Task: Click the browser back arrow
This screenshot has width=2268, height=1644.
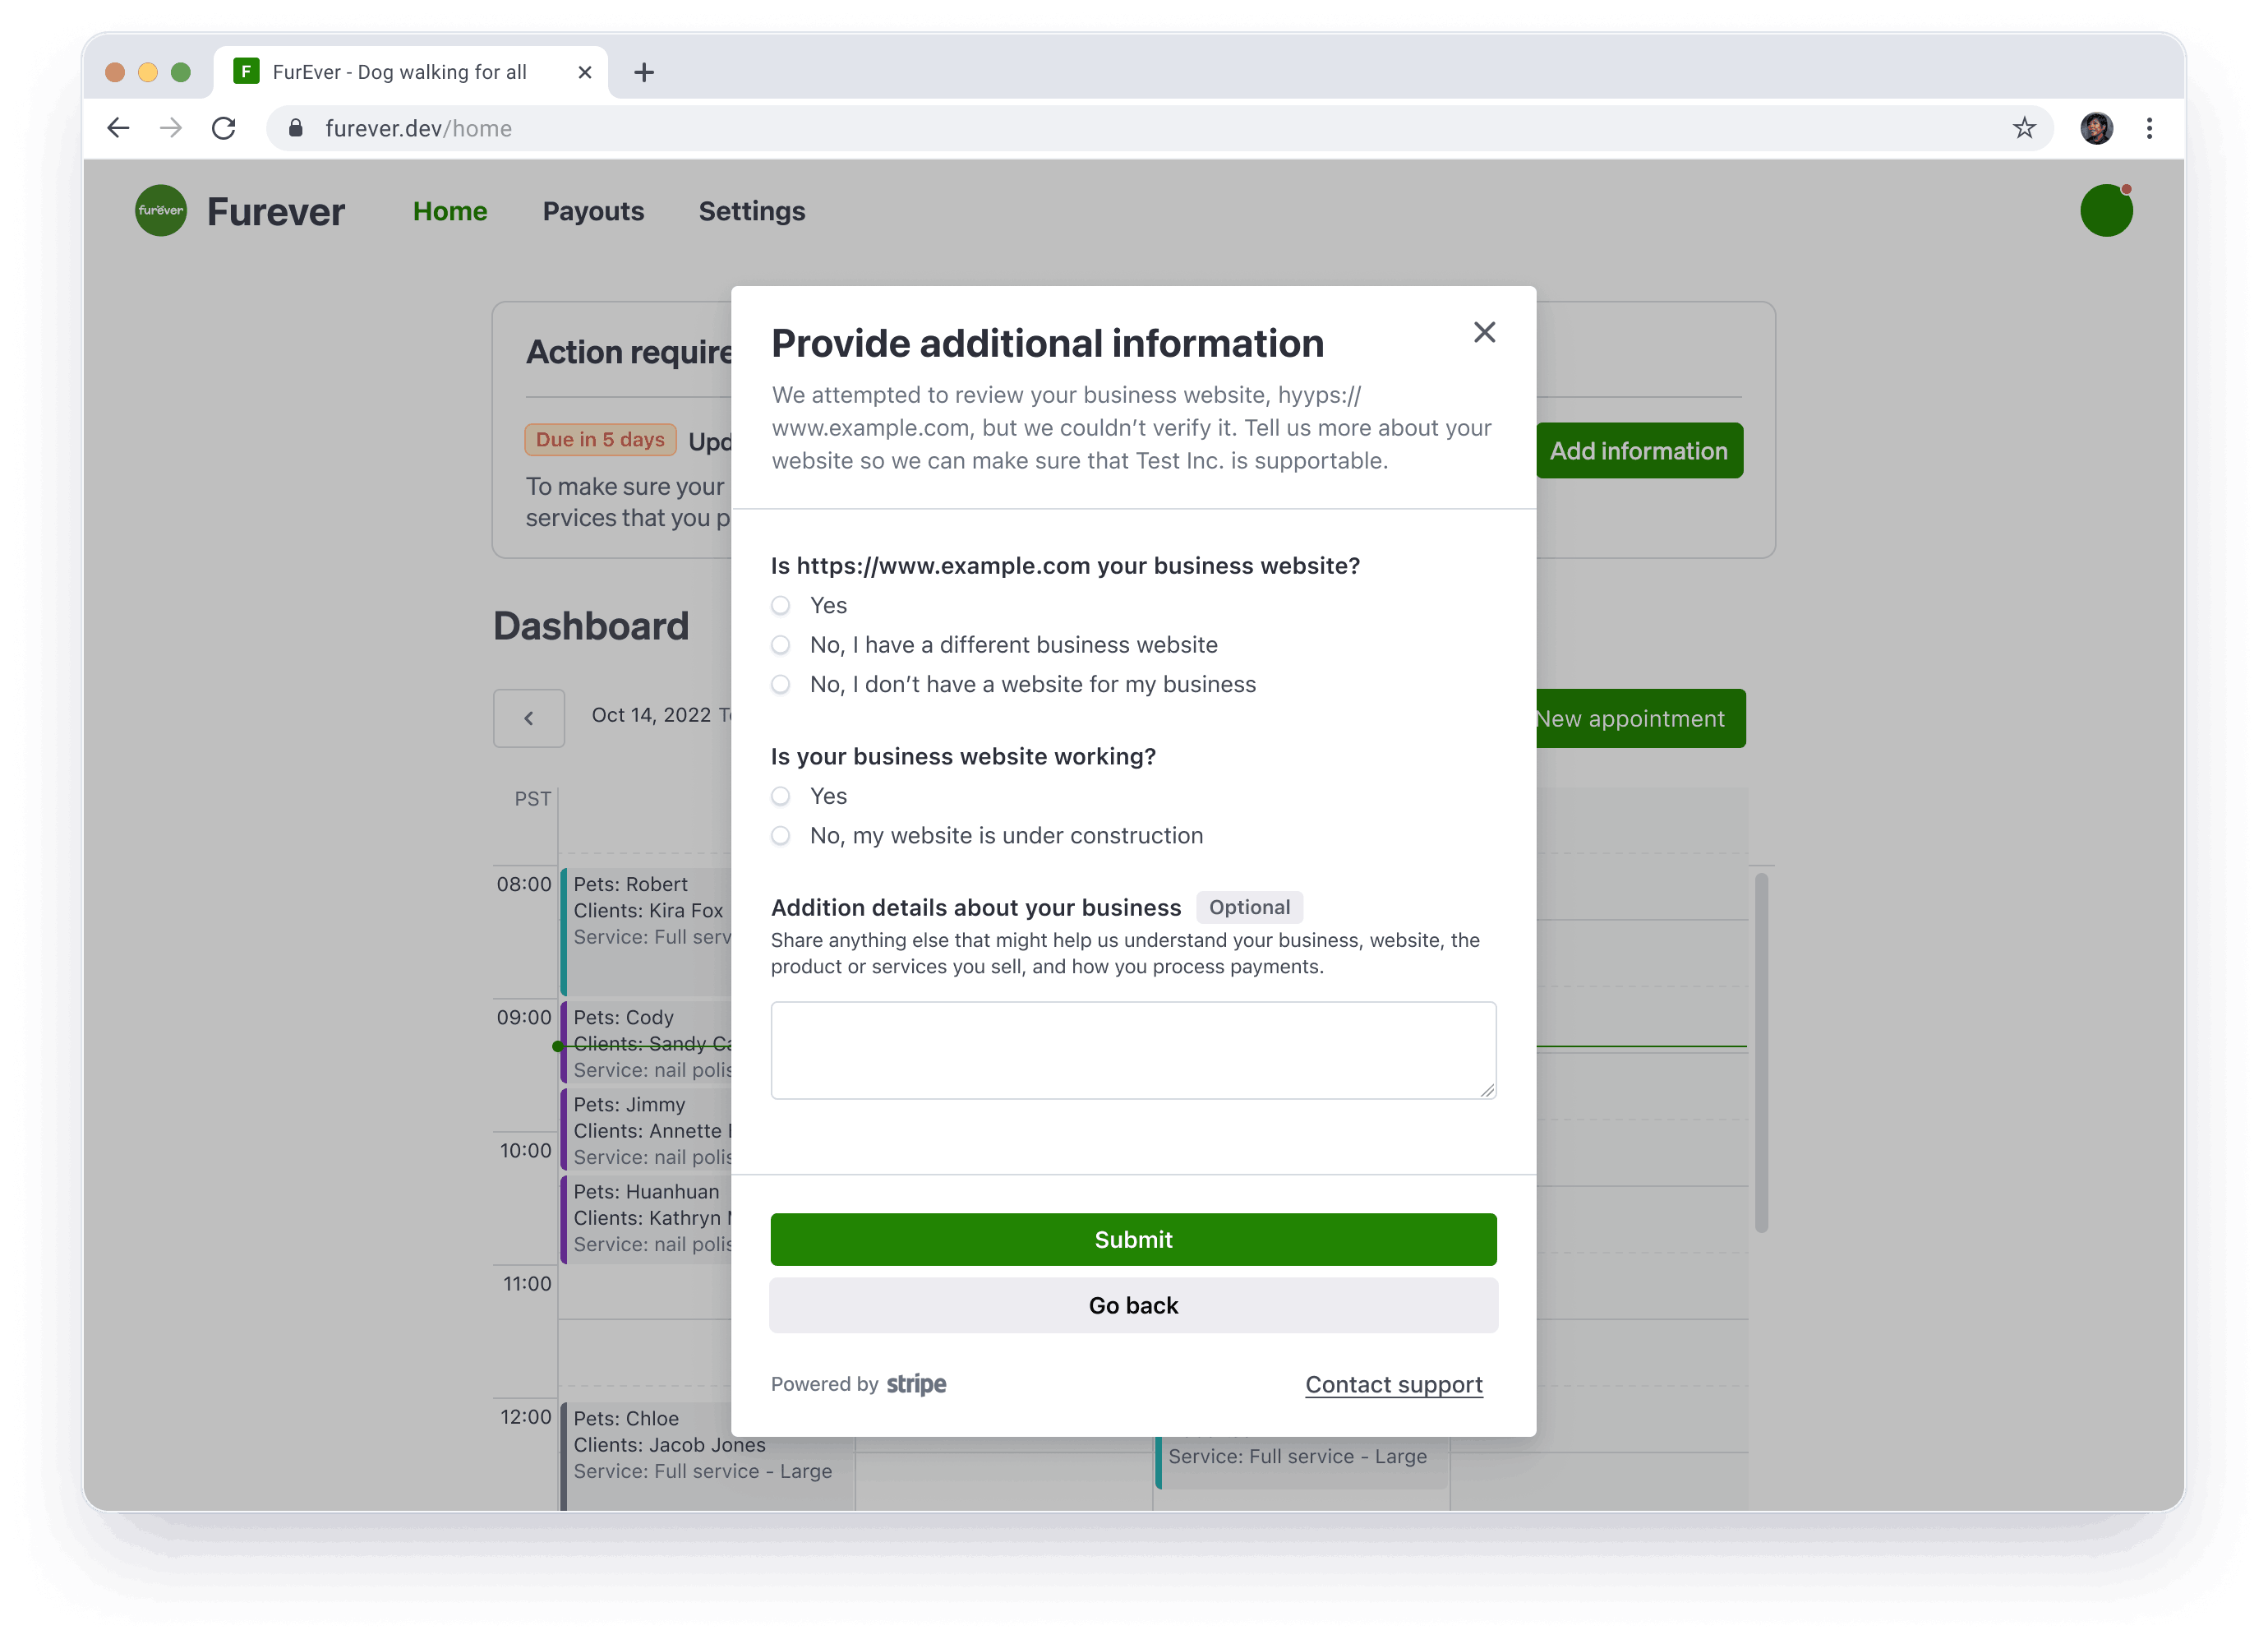Action: click(x=118, y=128)
